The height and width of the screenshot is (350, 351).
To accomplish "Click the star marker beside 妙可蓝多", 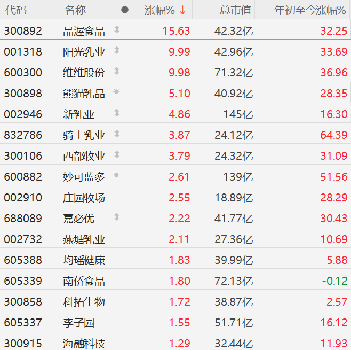I will point(116,175).
